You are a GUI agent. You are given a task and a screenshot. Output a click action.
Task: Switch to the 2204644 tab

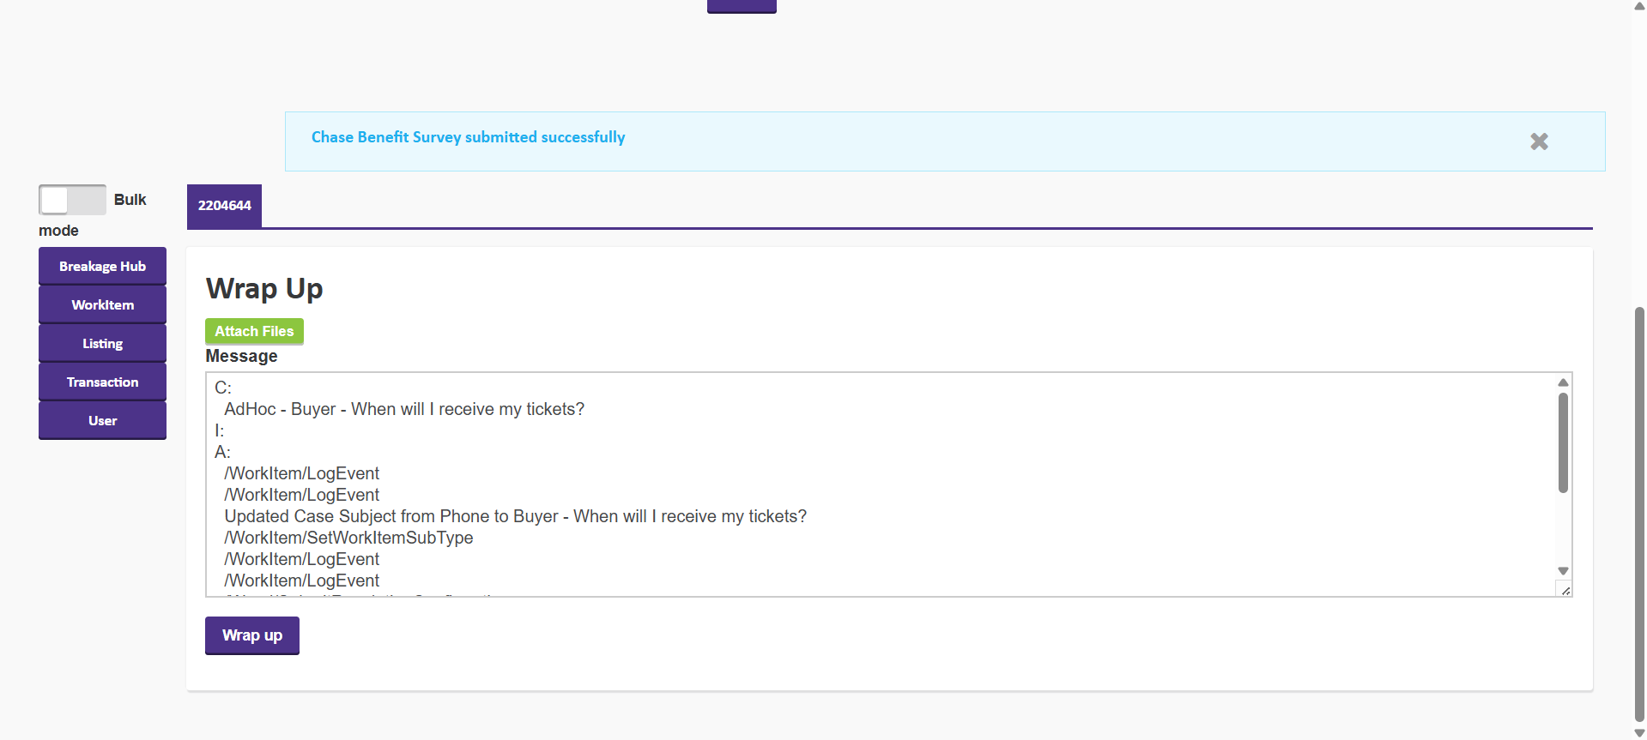pyautogui.click(x=224, y=206)
